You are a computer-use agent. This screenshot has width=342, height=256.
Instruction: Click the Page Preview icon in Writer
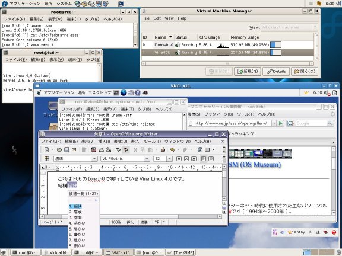click(x=109, y=149)
